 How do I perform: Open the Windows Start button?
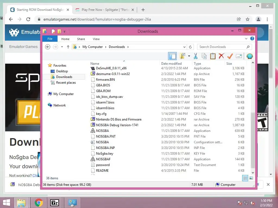(7, 203)
